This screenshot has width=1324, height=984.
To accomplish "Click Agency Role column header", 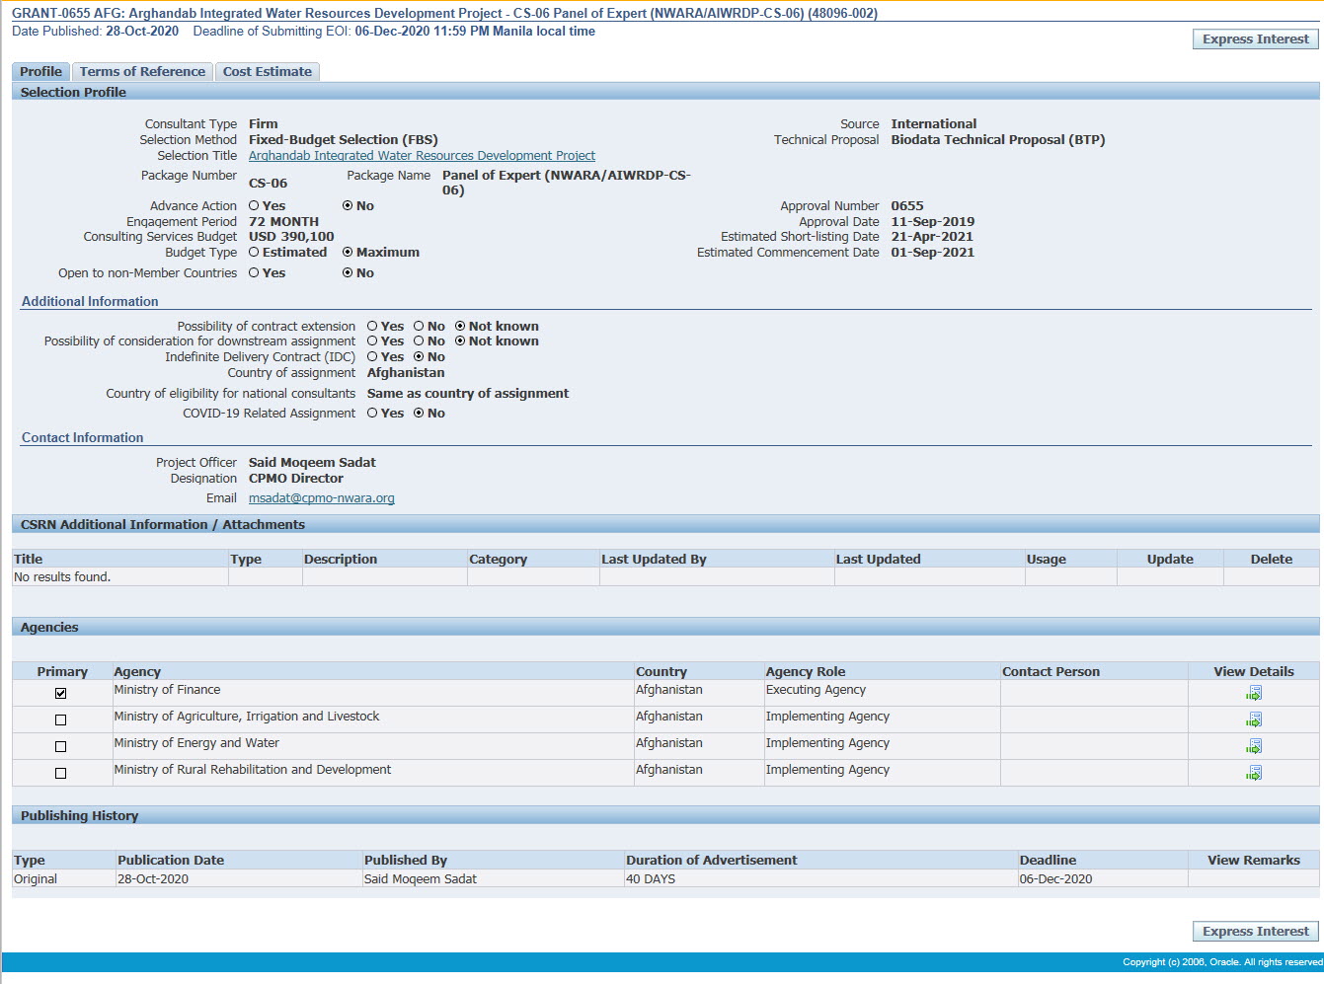I will click(x=806, y=671).
